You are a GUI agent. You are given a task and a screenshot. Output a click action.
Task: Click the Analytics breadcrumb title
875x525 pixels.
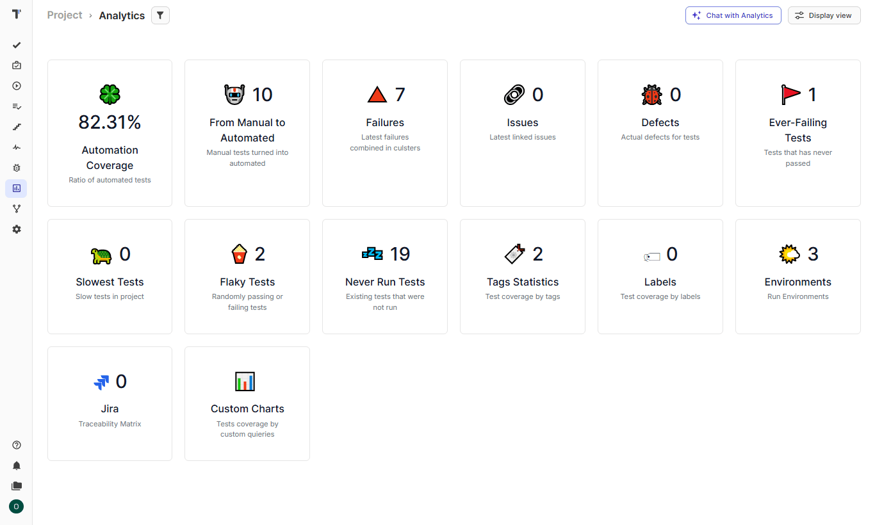coord(122,15)
